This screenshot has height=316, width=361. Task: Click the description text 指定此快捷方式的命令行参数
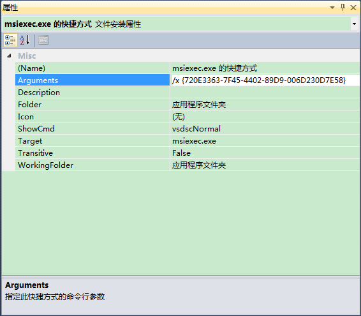(55, 297)
